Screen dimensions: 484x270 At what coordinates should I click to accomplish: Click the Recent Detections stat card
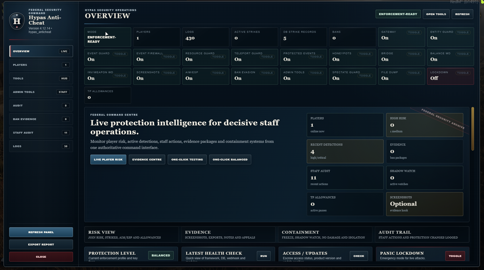pos(345,151)
